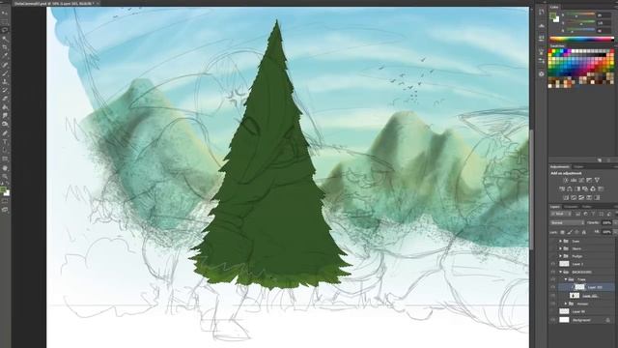
Task: Click the red color slider track
Action: [581, 14]
